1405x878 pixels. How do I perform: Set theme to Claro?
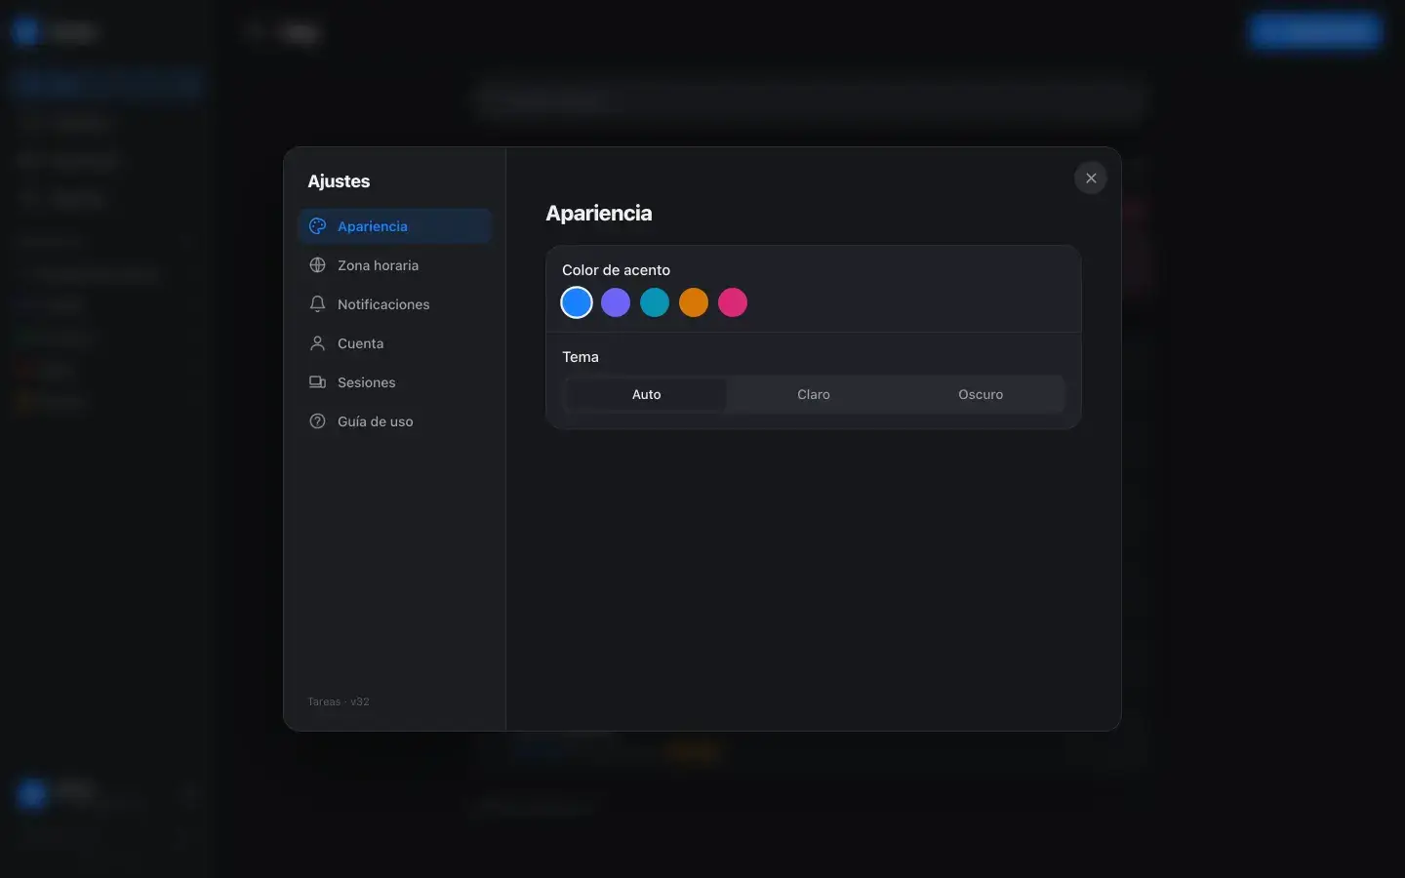[814, 394]
